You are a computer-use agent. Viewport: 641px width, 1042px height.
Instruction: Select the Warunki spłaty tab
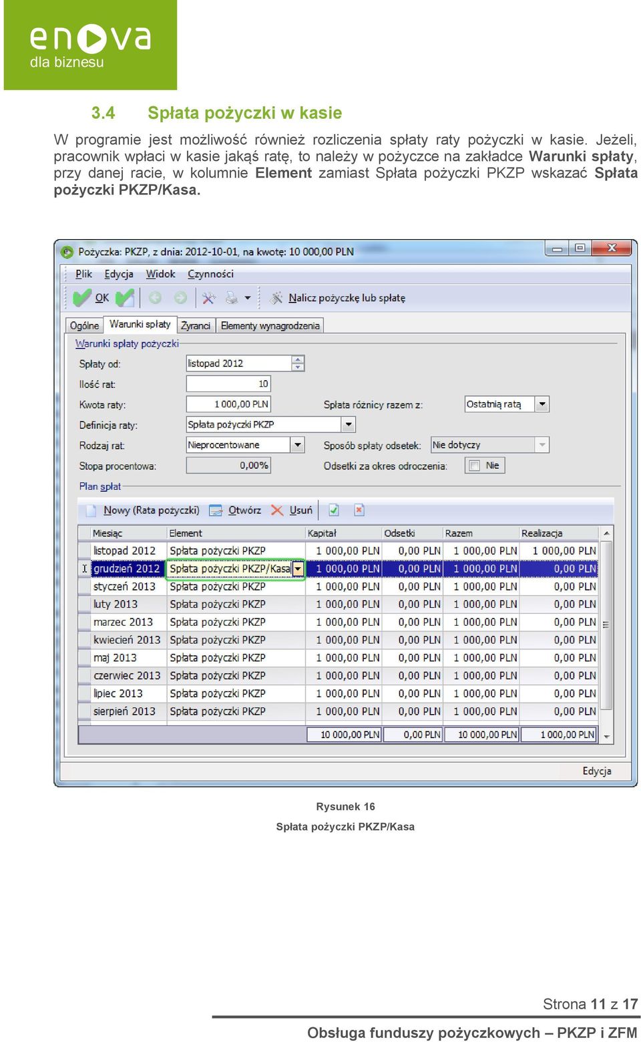click(140, 325)
